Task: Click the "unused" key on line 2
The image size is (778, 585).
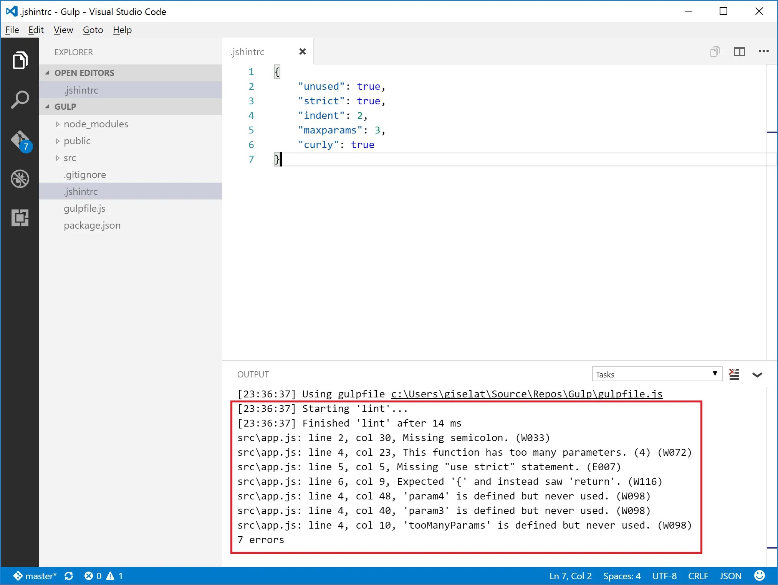Action: 321,86
